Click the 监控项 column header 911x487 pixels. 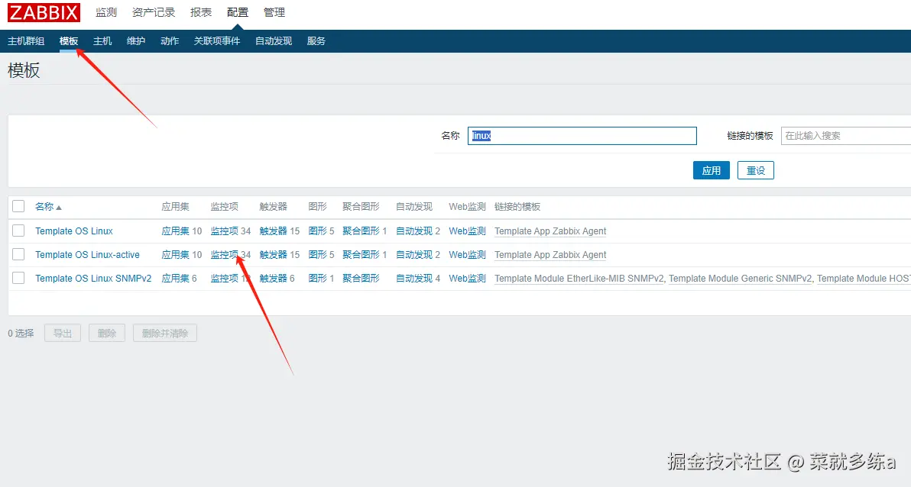[224, 207]
